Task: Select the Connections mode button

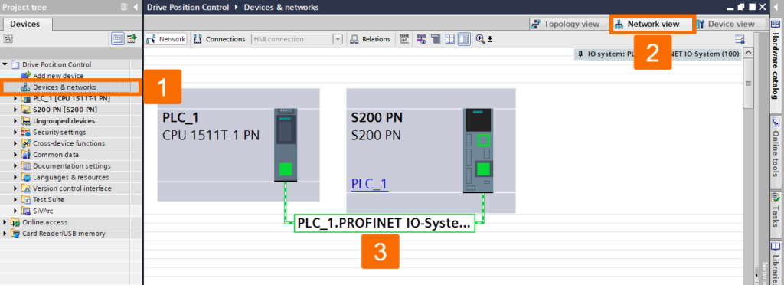Action: (220, 39)
